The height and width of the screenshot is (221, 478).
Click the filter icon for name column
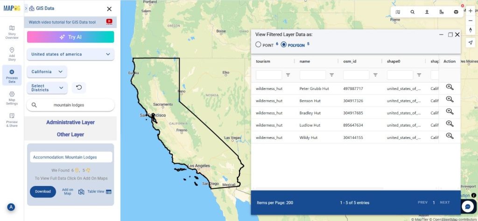point(331,75)
